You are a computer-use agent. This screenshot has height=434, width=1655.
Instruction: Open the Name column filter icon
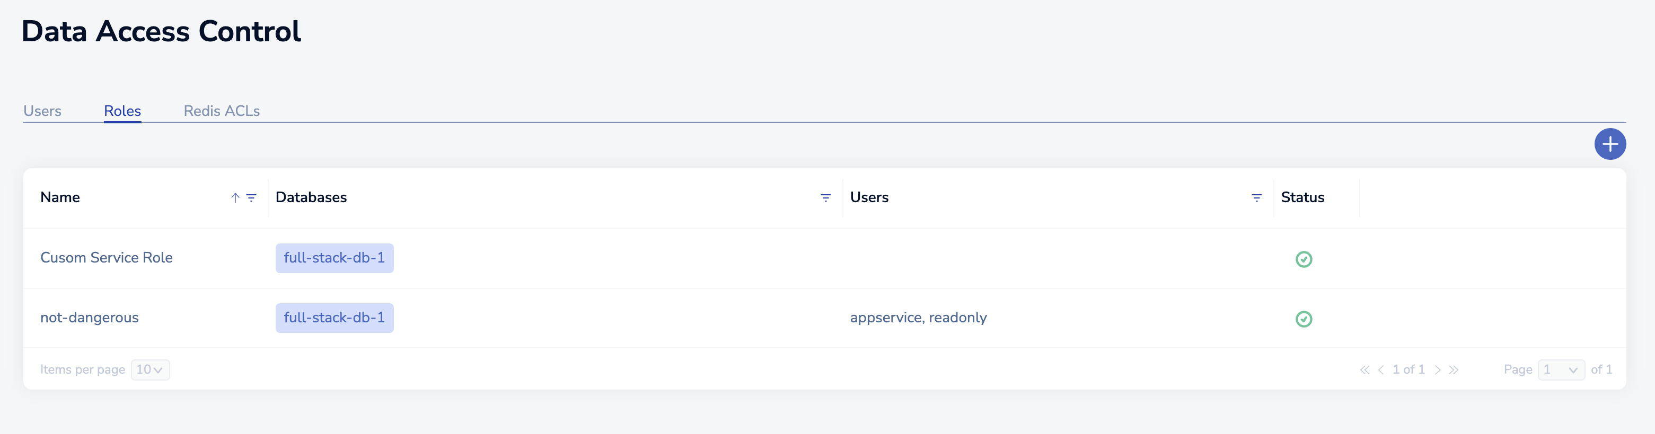click(251, 198)
